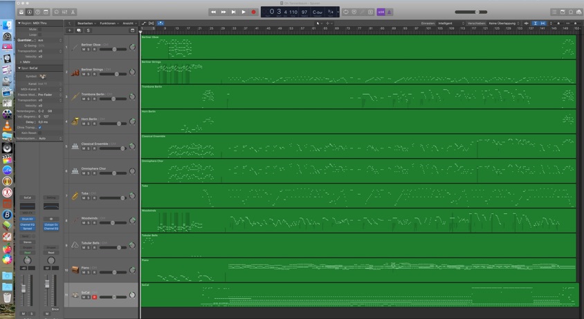Toggle the Solo mode button in control bar

tap(370, 12)
